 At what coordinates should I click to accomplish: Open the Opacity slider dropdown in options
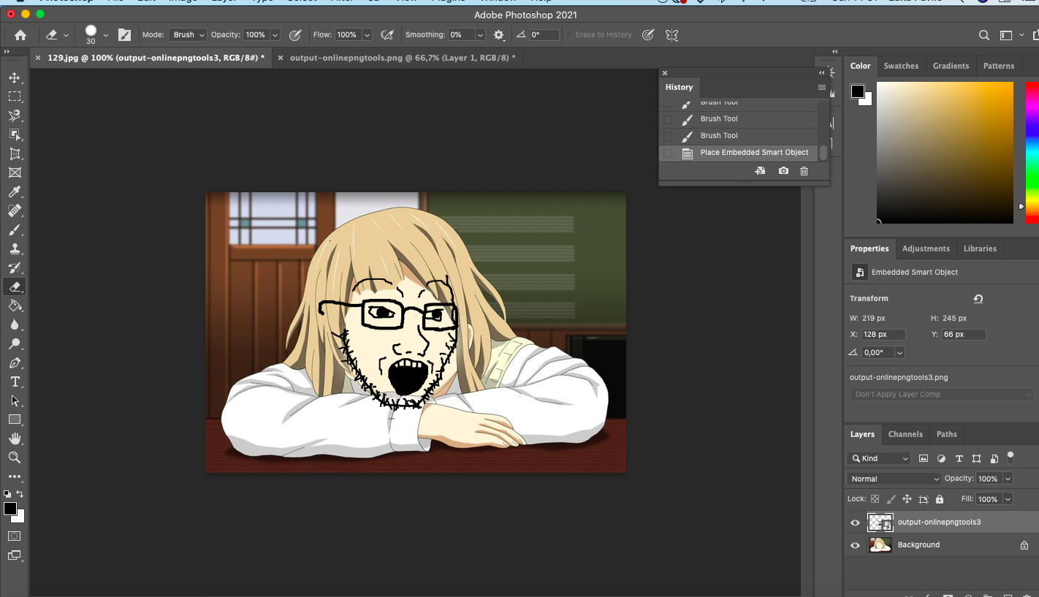(x=275, y=34)
